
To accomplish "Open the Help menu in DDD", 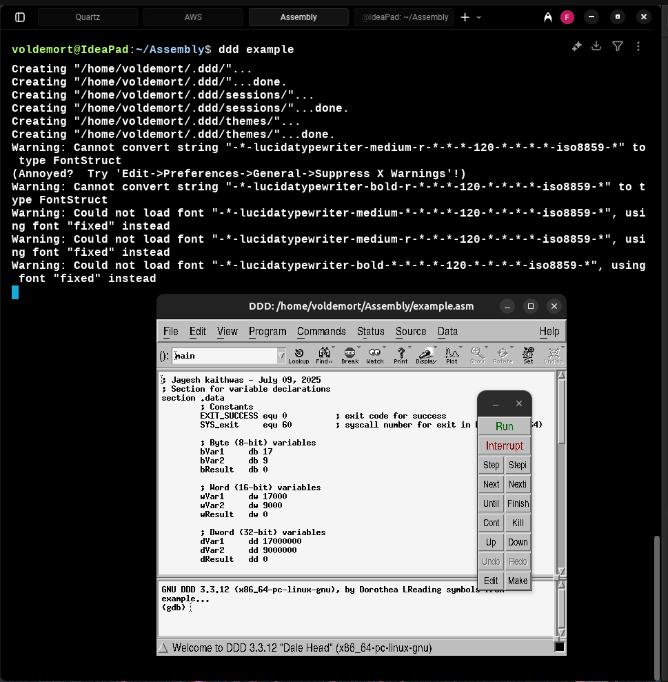I will click(549, 332).
